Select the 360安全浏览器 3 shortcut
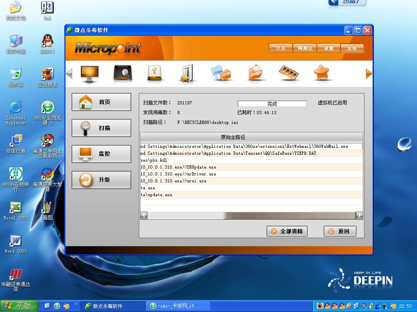The width and height of the screenshot is (417, 312). 47,113
